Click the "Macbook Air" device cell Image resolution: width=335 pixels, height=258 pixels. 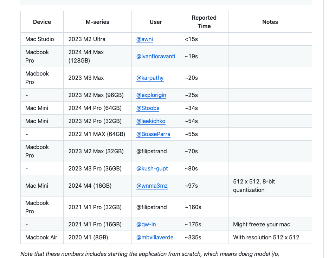(41, 237)
